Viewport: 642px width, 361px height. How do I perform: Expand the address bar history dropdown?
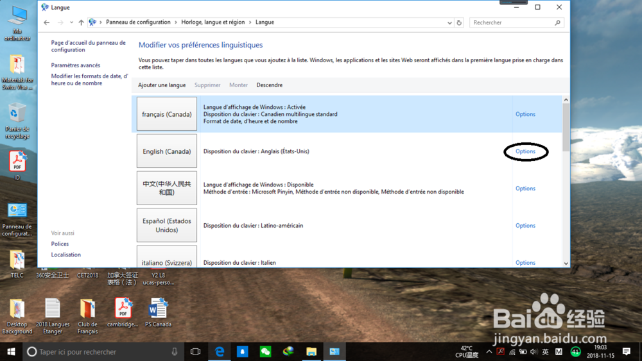point(449,23)
